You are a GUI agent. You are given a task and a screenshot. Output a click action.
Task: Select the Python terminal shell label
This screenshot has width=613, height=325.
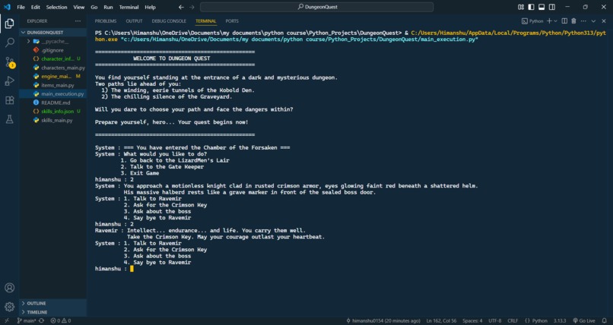533,21
